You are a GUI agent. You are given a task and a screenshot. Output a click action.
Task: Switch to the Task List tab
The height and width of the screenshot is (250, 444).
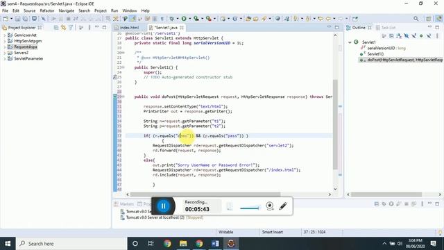click(x=386, y=28)
